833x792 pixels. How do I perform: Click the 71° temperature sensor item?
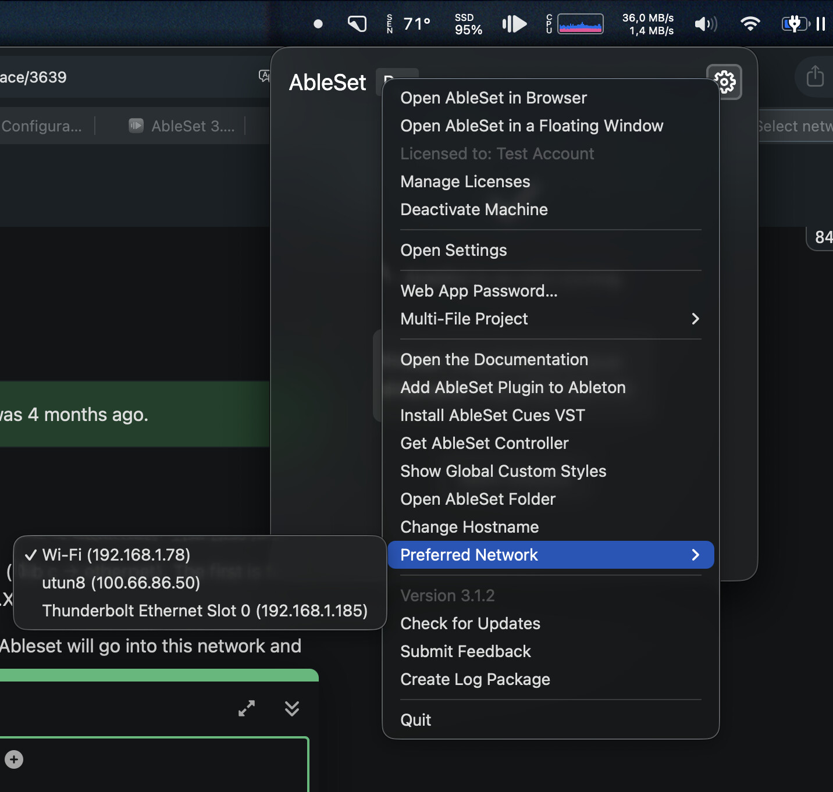coord(417,24)
